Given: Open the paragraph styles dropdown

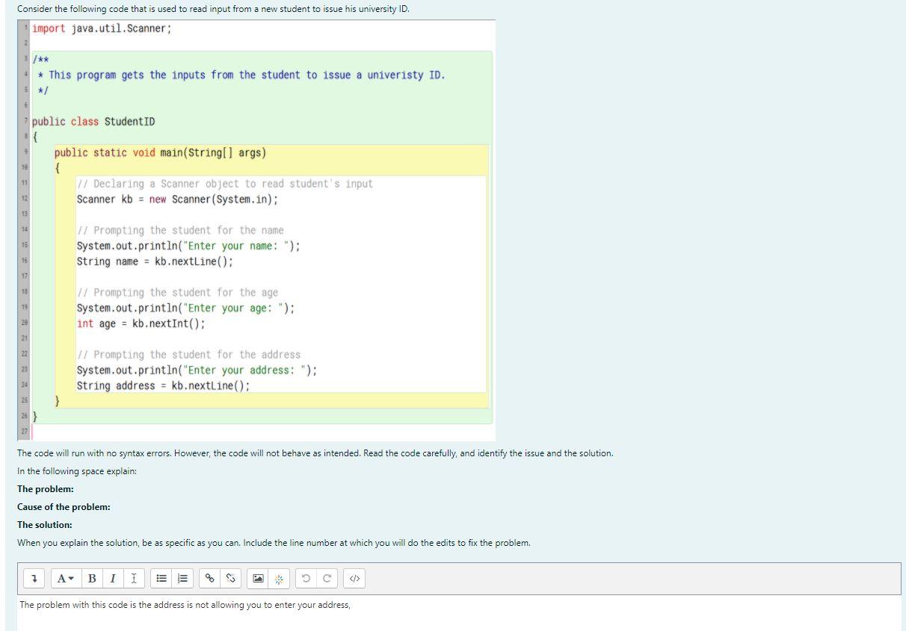Looking at the screenshot, I should tap(66, 579).
